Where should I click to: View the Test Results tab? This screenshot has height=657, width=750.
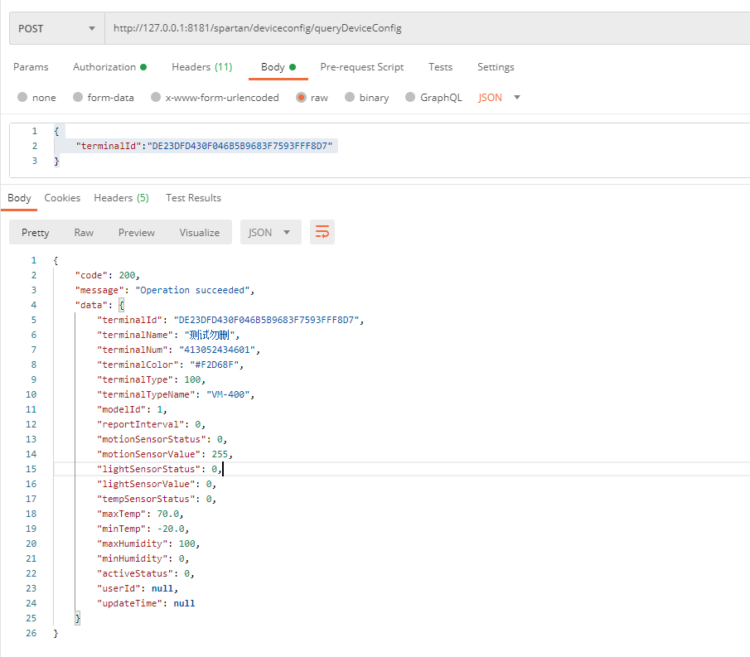[x=193, y=198]
